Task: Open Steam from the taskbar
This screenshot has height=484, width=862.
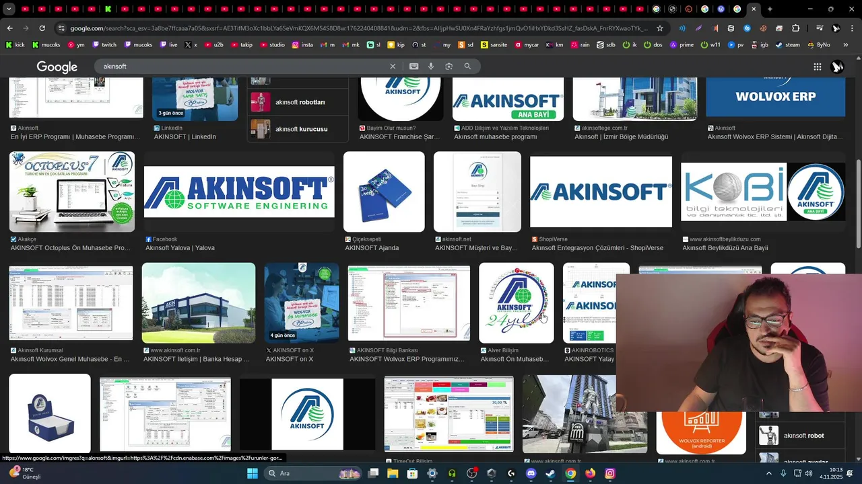Action: pos(551,473)
